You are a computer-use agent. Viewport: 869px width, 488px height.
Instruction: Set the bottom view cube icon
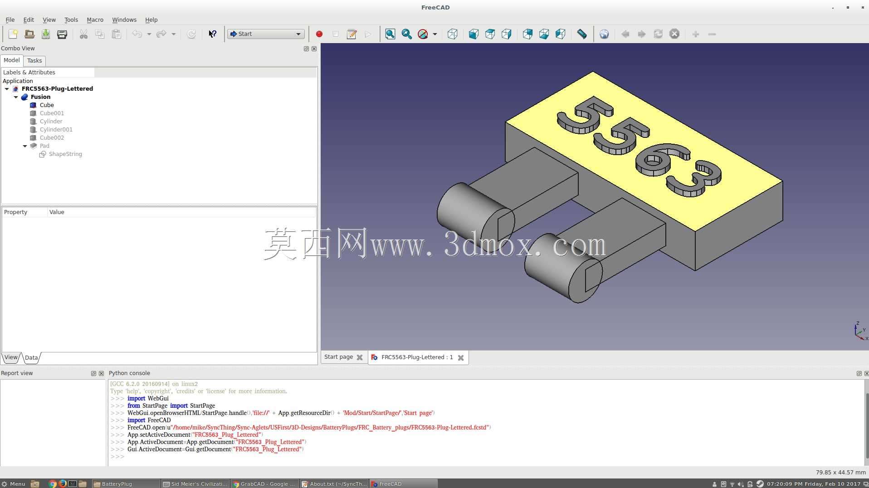(544, 34)
